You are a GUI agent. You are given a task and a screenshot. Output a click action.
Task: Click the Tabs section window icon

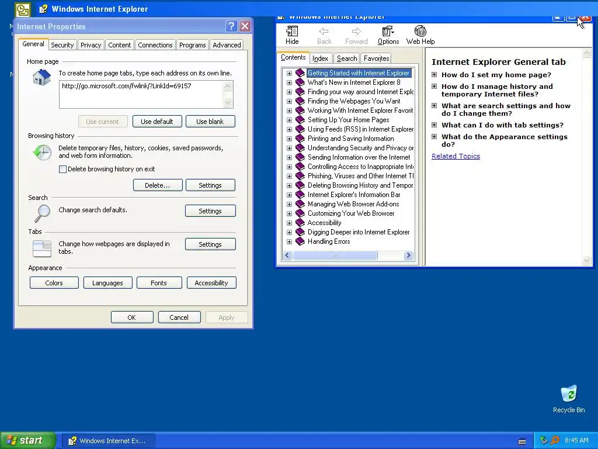42,248
